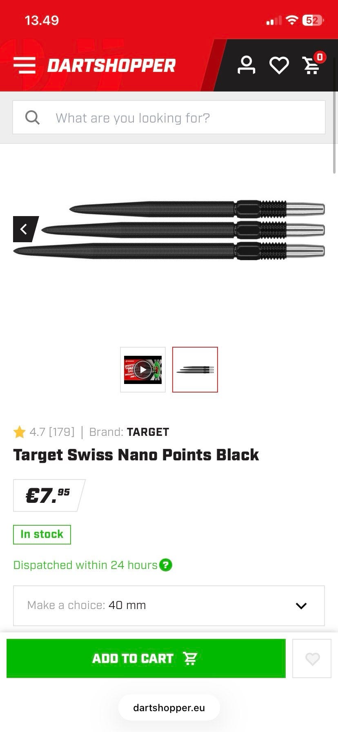This screenshot has width=338, height=732.
Task: Click the Dartshopper logo
Action: 111,65
